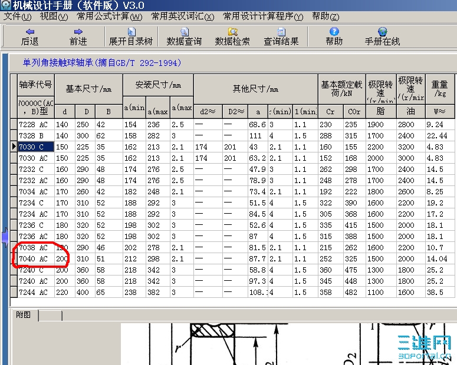Click the 重量/kg column header
The height and width of the screenshot is (365, 457).
tap(439, 89)
